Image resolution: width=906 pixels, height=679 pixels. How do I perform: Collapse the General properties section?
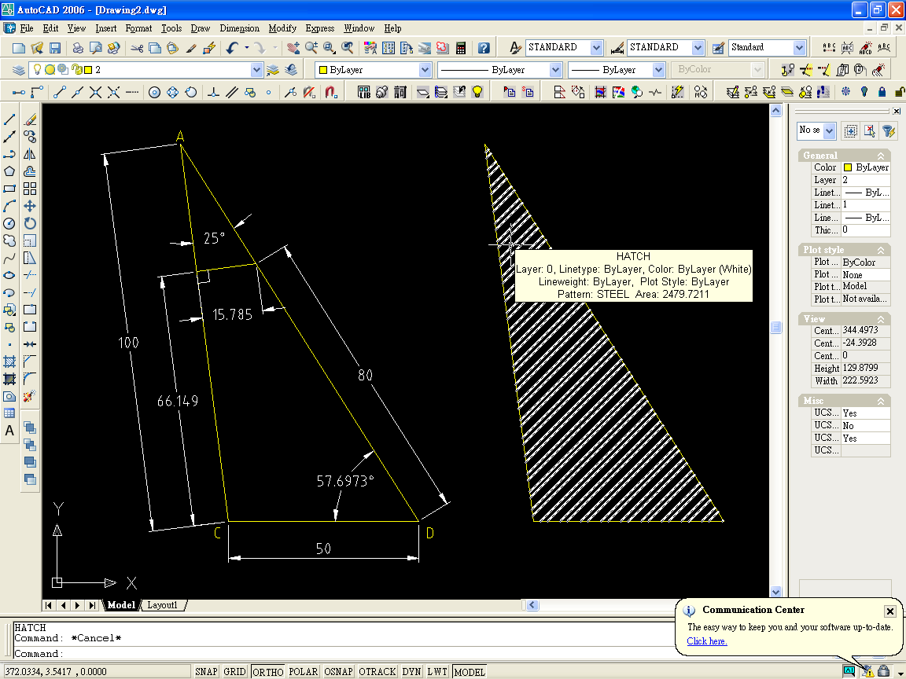(881, 156)
